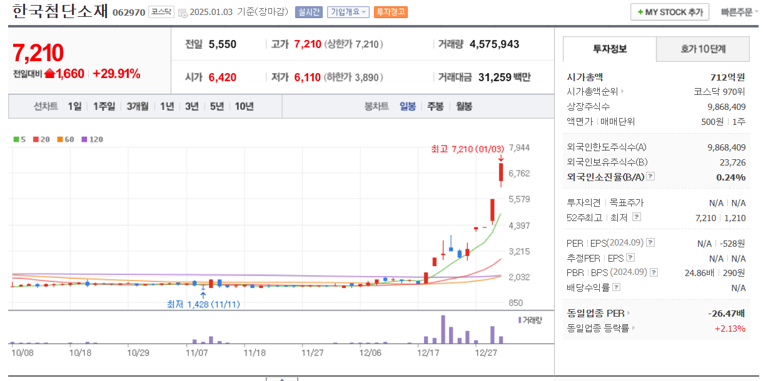The image size is (763, 381).
Task: Select the 주봉 candlestick chart
Action: click(435, 106)
